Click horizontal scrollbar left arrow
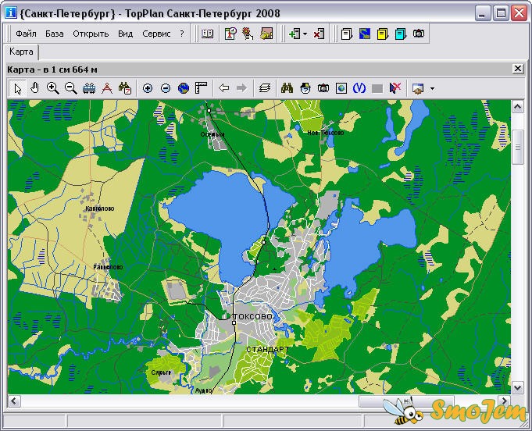This screenshot has height=431, width=532. coord(13,401)
